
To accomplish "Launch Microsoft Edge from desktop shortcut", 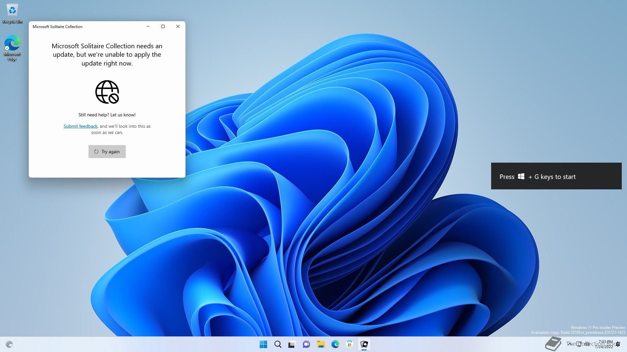I will click(12, 48).
